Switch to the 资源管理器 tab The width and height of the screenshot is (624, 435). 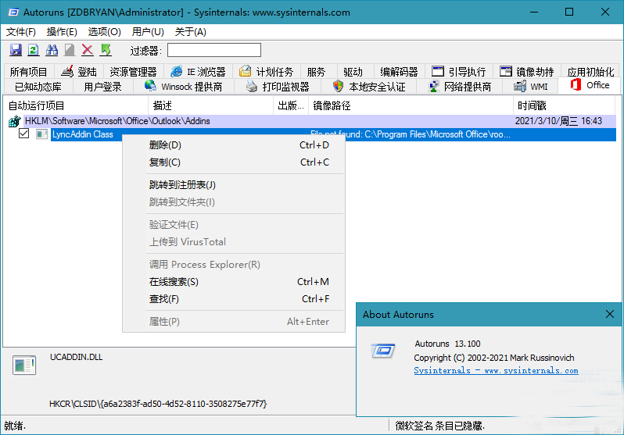point(133,72)
